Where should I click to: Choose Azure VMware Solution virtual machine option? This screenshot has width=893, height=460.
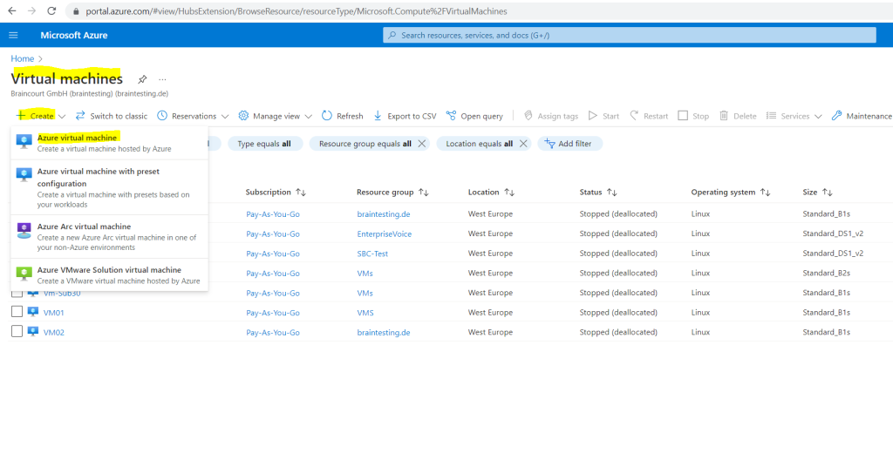pyautogui.click(x=109, y=275)
